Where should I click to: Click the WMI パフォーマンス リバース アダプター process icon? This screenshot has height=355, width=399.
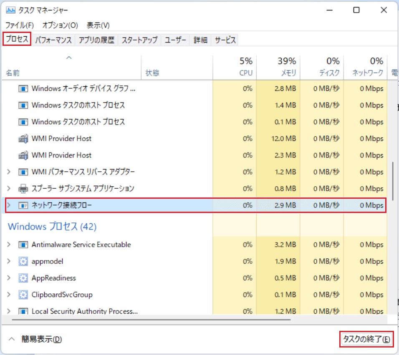pyautogui.click(x=23, y=172)
